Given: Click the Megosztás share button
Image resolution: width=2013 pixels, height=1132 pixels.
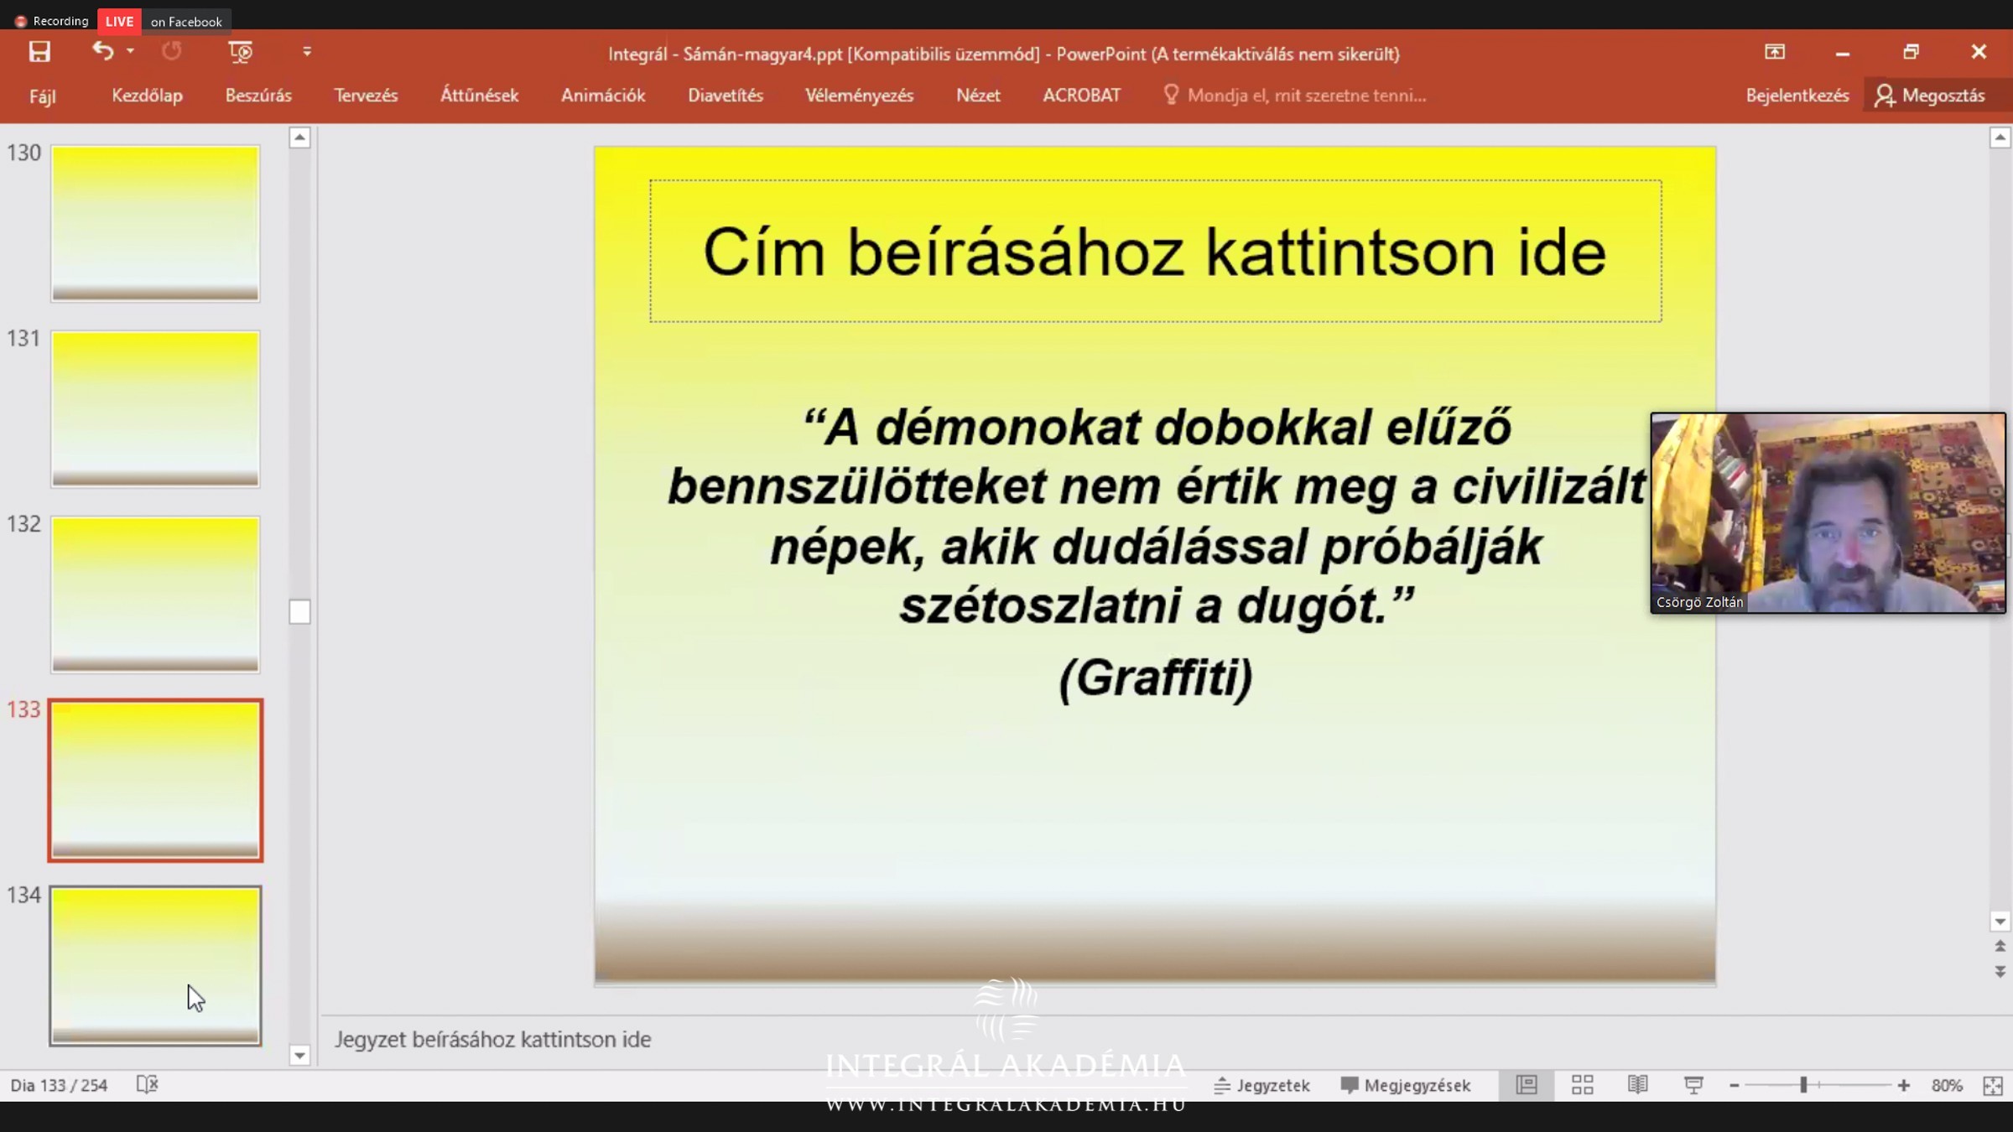Looking at the screenshot, I should 1932,96.
